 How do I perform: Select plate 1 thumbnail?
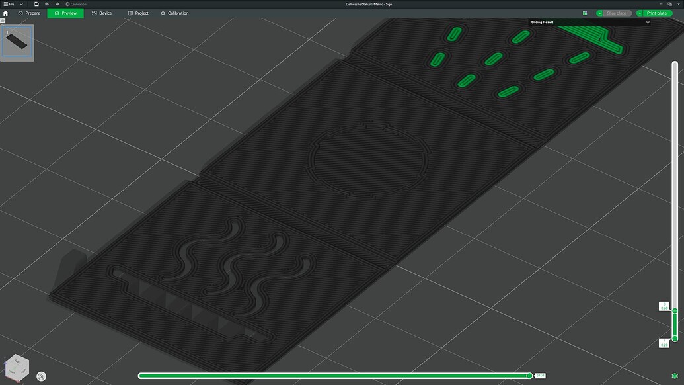coord(17,42)
